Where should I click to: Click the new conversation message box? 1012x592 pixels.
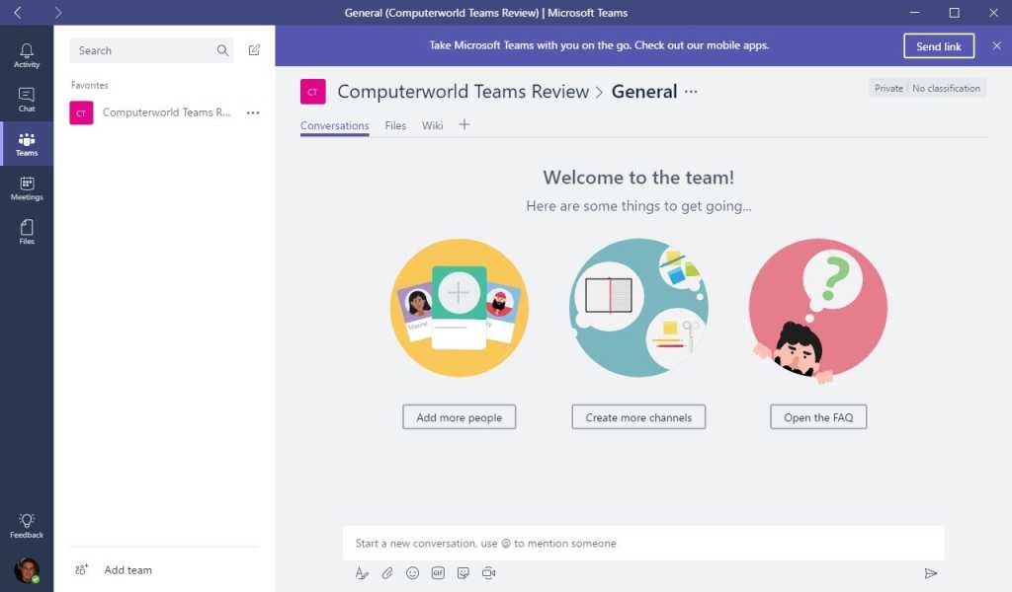(x=643, y=543)
